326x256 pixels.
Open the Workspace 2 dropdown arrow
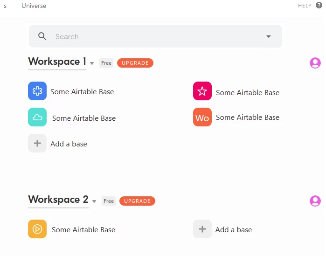pos(94,201)
